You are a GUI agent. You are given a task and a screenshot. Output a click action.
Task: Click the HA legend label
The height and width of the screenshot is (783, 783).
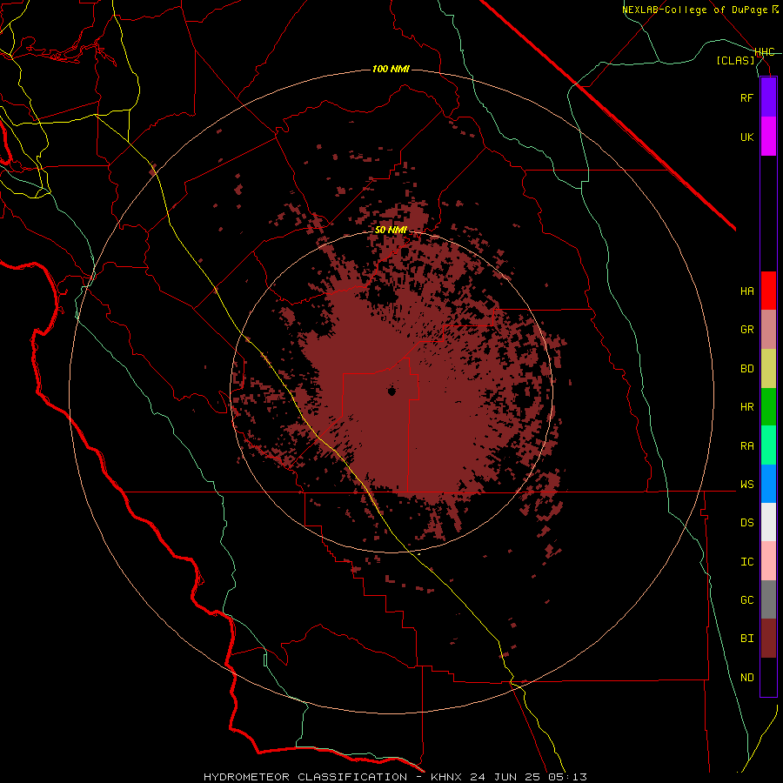click(746, 291)
